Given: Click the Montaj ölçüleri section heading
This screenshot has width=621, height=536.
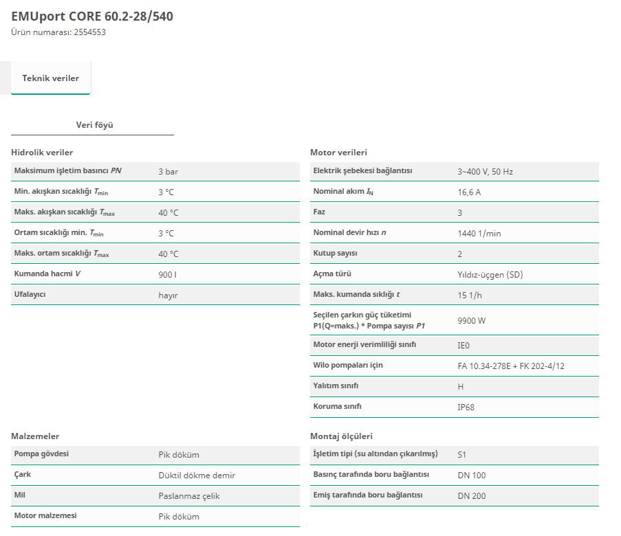Looking at the screenshot, I should [x=341, y=436].
